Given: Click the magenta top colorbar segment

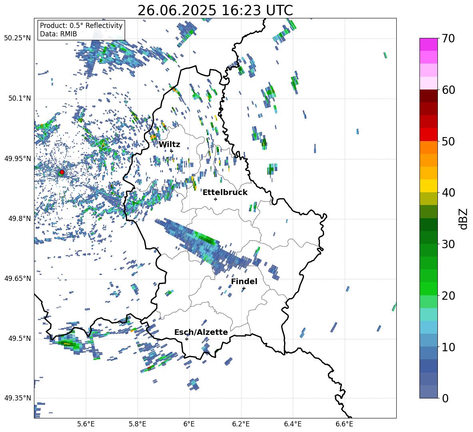Looking at the screenshot, I should [x=428, y=44].
